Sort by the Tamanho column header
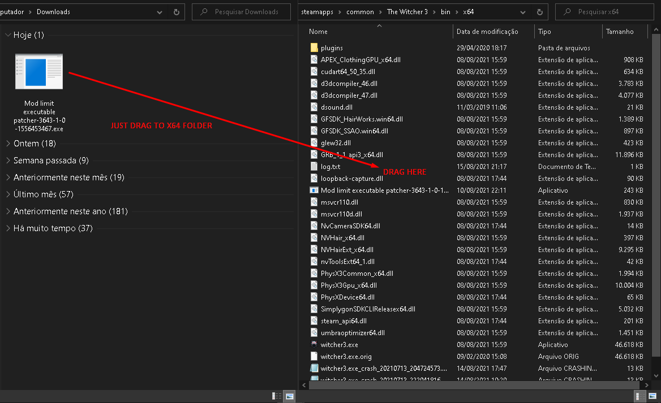The width and height of the screenshot is (661, 403). [x=620, y=32]
